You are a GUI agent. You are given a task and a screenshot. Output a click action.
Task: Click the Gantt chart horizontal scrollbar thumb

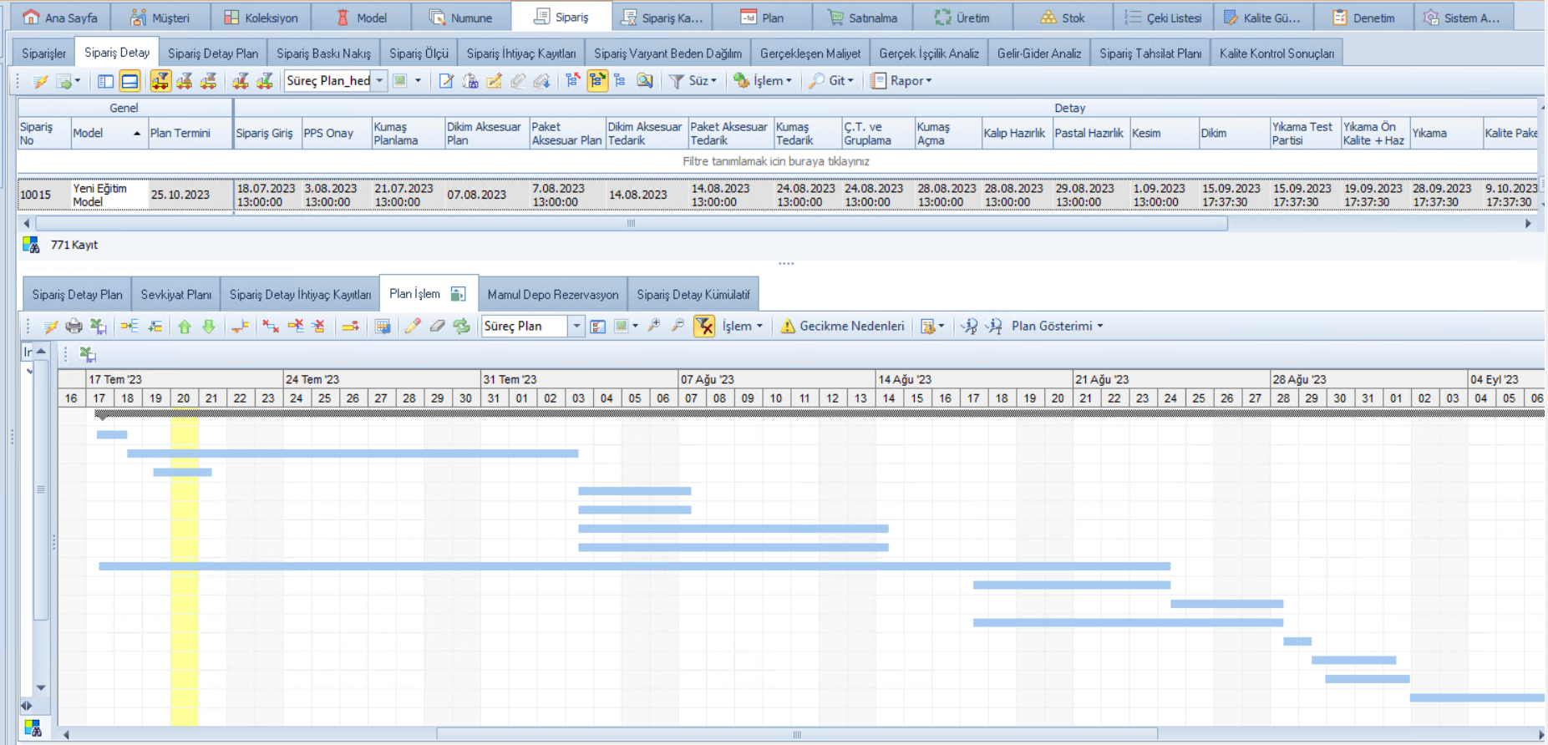pos(797,735)
